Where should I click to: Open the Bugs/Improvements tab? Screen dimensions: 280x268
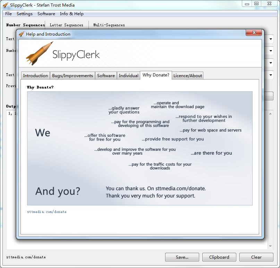coord(73,76)
